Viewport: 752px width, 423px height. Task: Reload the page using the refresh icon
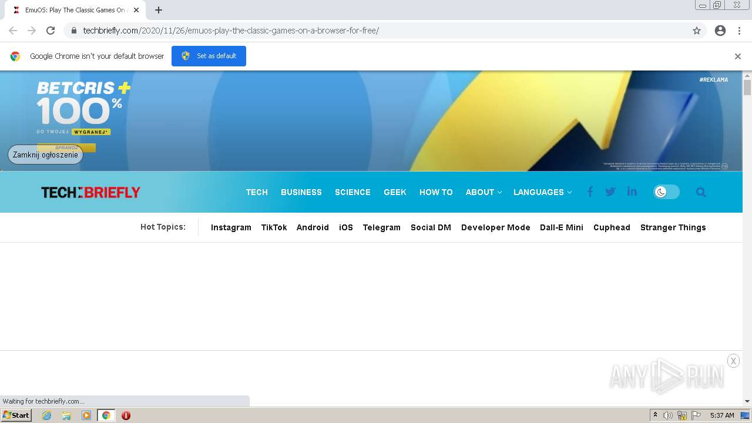click(51, 31)
